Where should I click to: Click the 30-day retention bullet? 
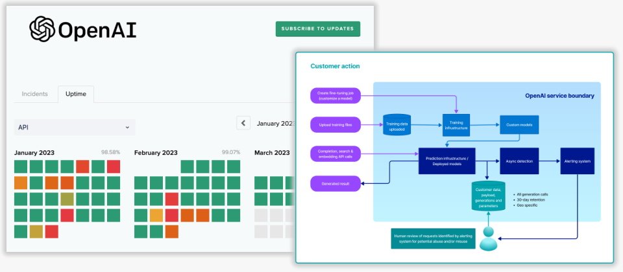[x=530, y=200]
